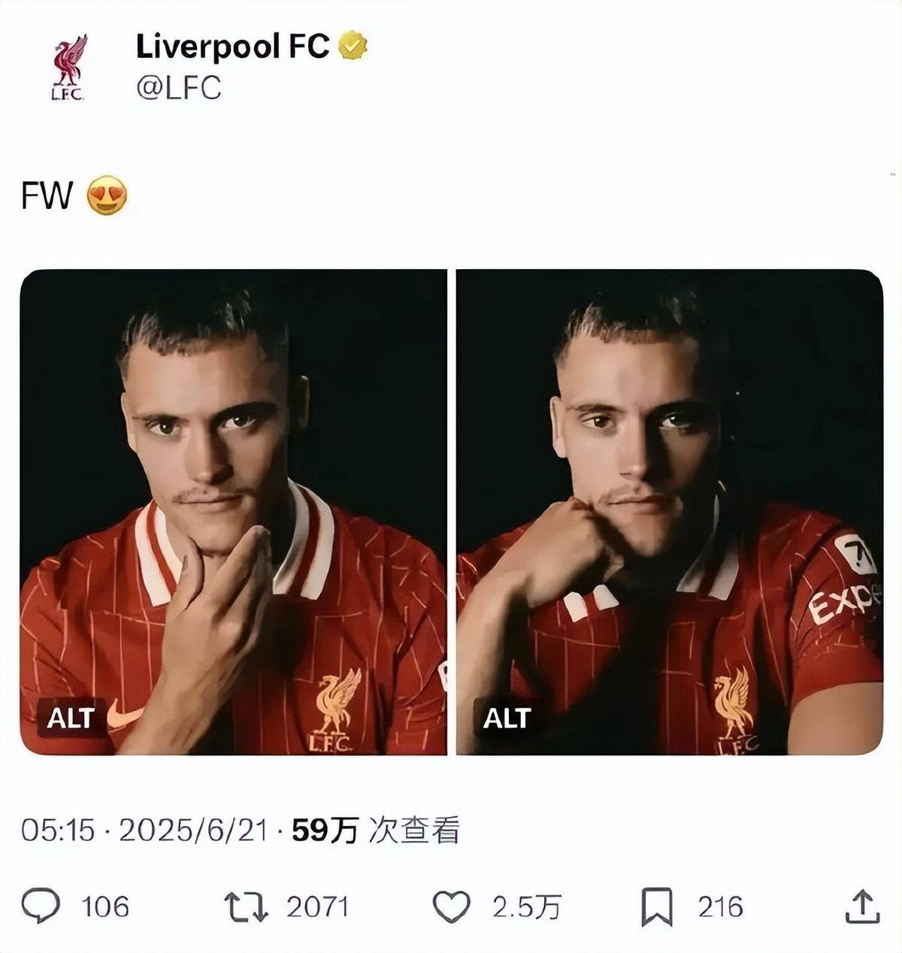This screenshot has width=902, height=953.
Task: Show ALT text on the left photo
Action: pyautogui.click(x=71, y=718)
